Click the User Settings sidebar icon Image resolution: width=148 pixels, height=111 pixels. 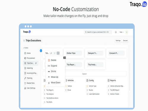25,88
